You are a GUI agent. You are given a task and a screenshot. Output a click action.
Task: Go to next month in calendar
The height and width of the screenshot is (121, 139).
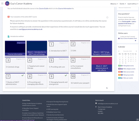(136, 51)
